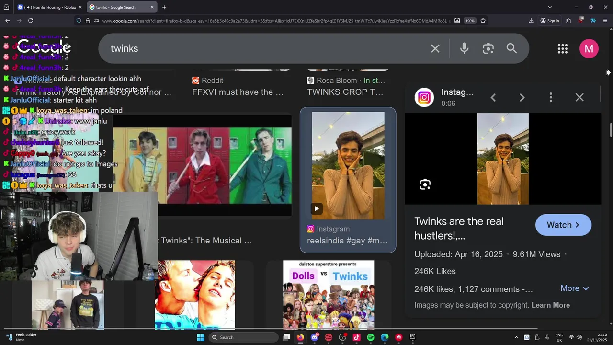Go to next image in preview panel
Viewport: 613px width, 345px height.
coord(522,98)
